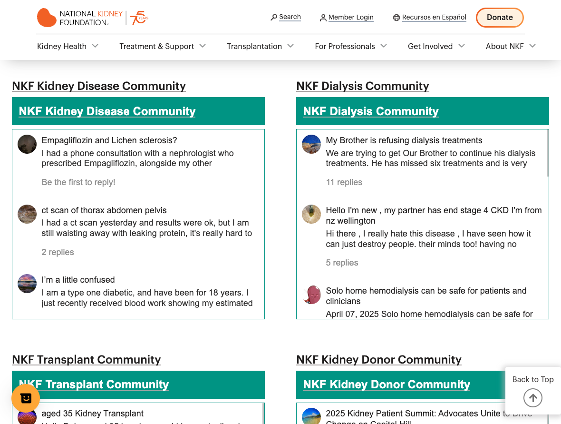
Task: Open the Transplantation menu
Action: (254, 46)
